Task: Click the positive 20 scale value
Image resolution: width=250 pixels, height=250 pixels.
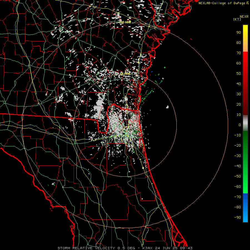Action: pos(239,104)
